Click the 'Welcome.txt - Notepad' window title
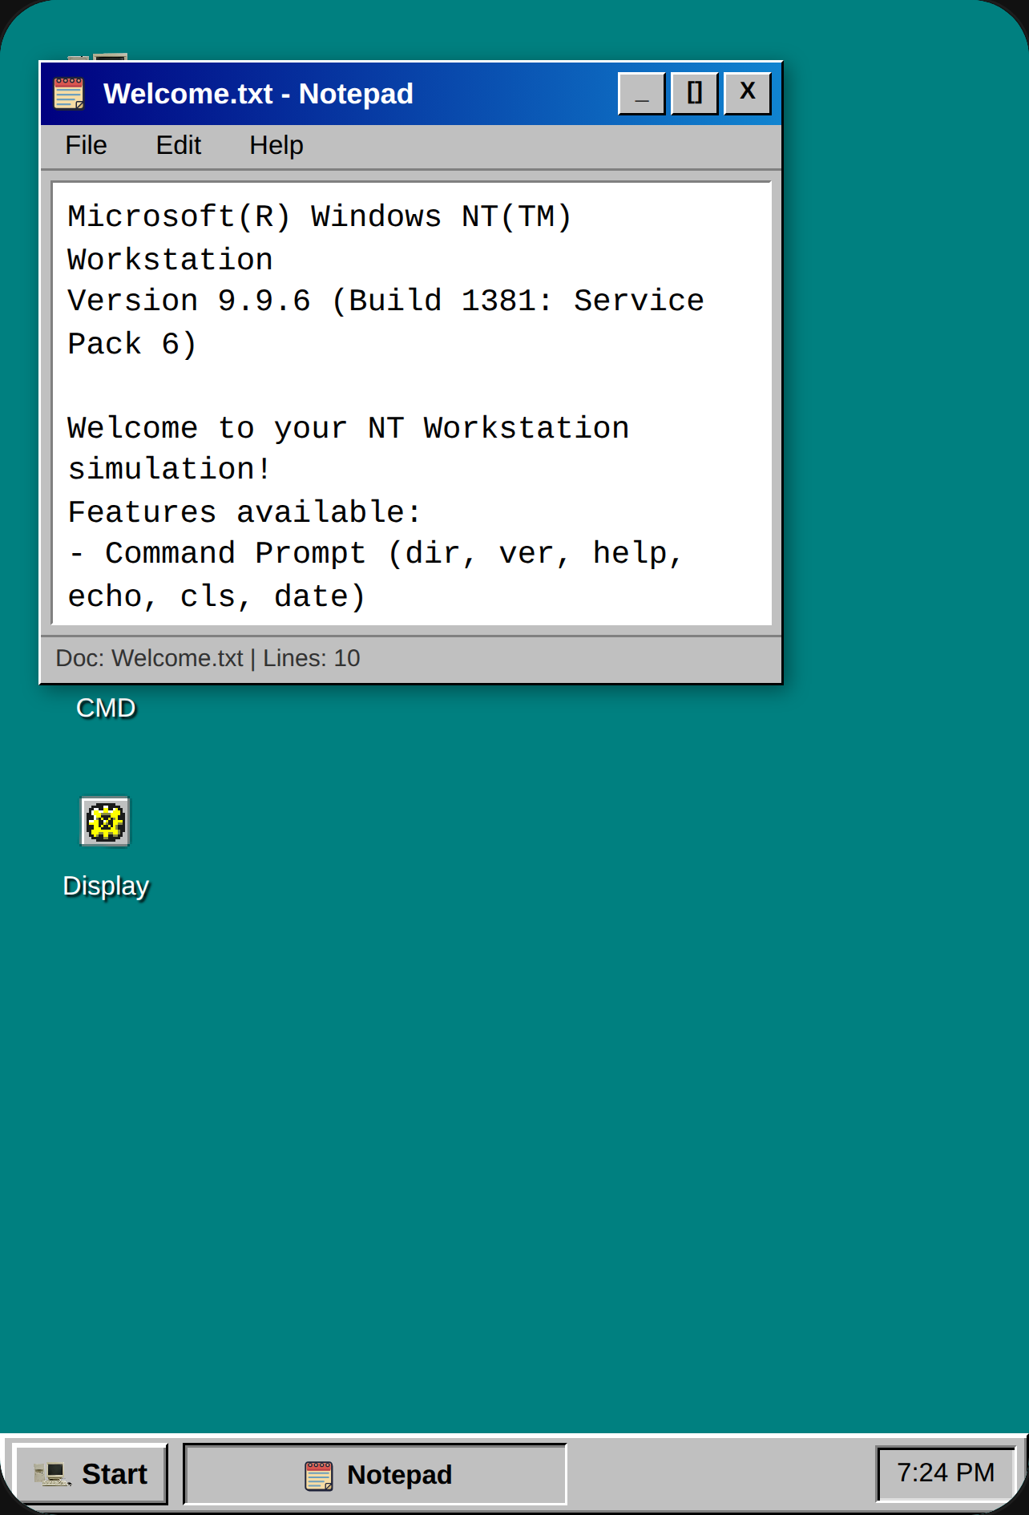1029x1515 pixels. (258, 94)
